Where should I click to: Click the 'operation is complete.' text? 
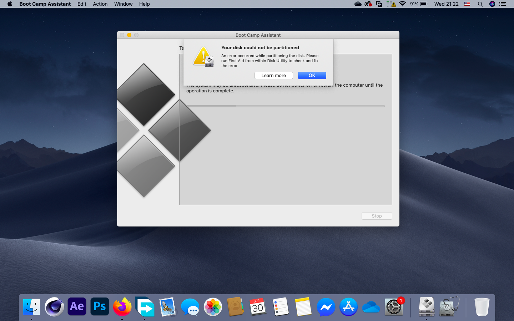[x=210, y=91]
